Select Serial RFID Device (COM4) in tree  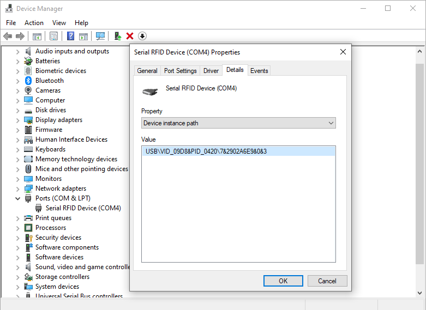pyautogui.click(x=83, y=208)
